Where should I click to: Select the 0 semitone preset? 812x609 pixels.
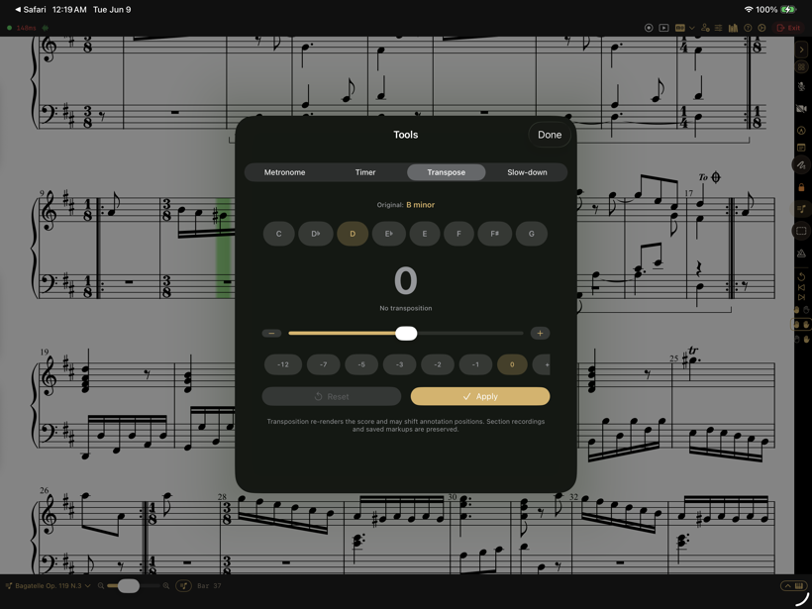[x=512, y=364]
